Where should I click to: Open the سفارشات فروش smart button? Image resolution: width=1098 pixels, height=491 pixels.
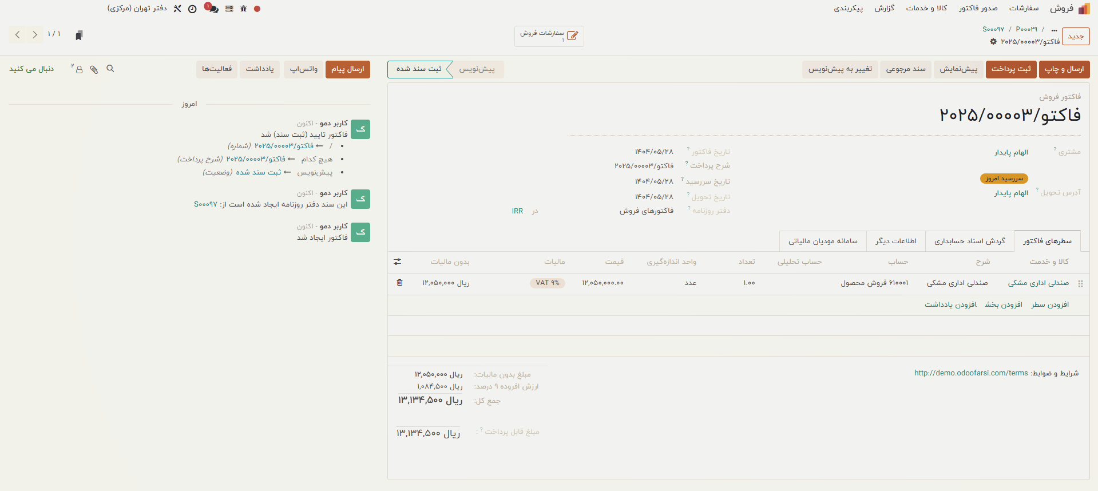549,36
